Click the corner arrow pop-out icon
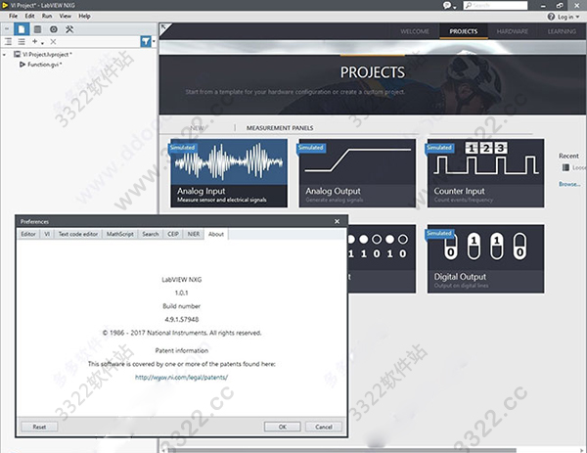This screenshot has width=587, height=453. coord(165,28)
